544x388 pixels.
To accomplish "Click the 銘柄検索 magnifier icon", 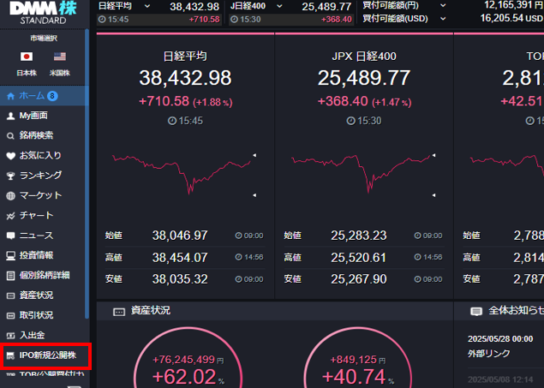I will tap(10, 135).
